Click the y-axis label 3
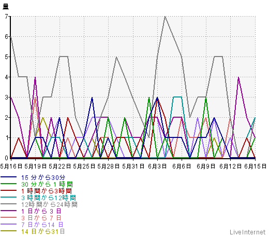Image resolution: width=269 pixels, height=237 pixels. coord(6,97)
